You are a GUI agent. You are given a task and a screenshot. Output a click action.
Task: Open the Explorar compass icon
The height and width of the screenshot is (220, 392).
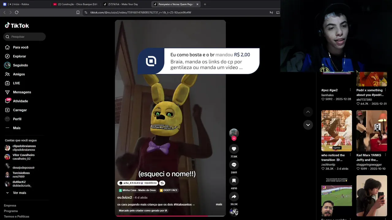(x=7, y=56)
